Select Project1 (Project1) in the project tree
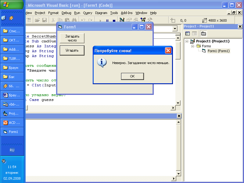Viewport: 244px width, 183px height. [x=213, y=41]
